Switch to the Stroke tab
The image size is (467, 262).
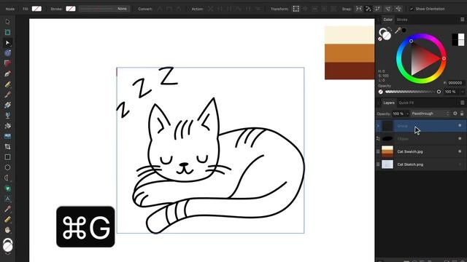tap(402, 20)
